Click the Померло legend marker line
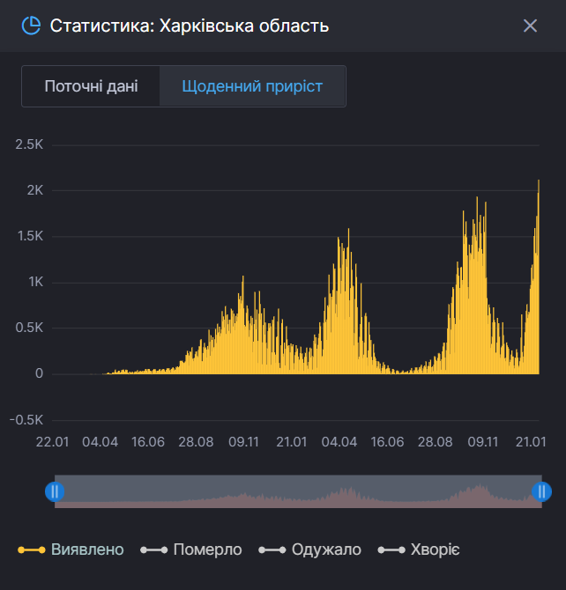 coord(153,549)
